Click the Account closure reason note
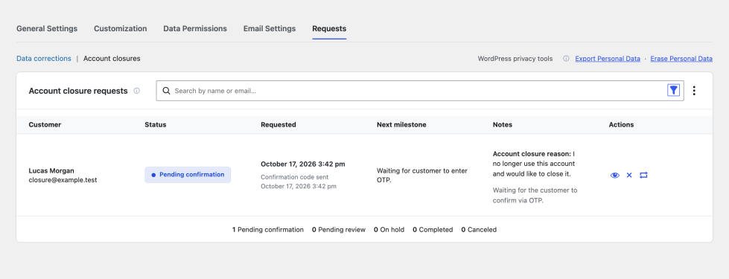The width and height of the screenshot is (729, 279). pyautogui.click(x=534, y=164)
